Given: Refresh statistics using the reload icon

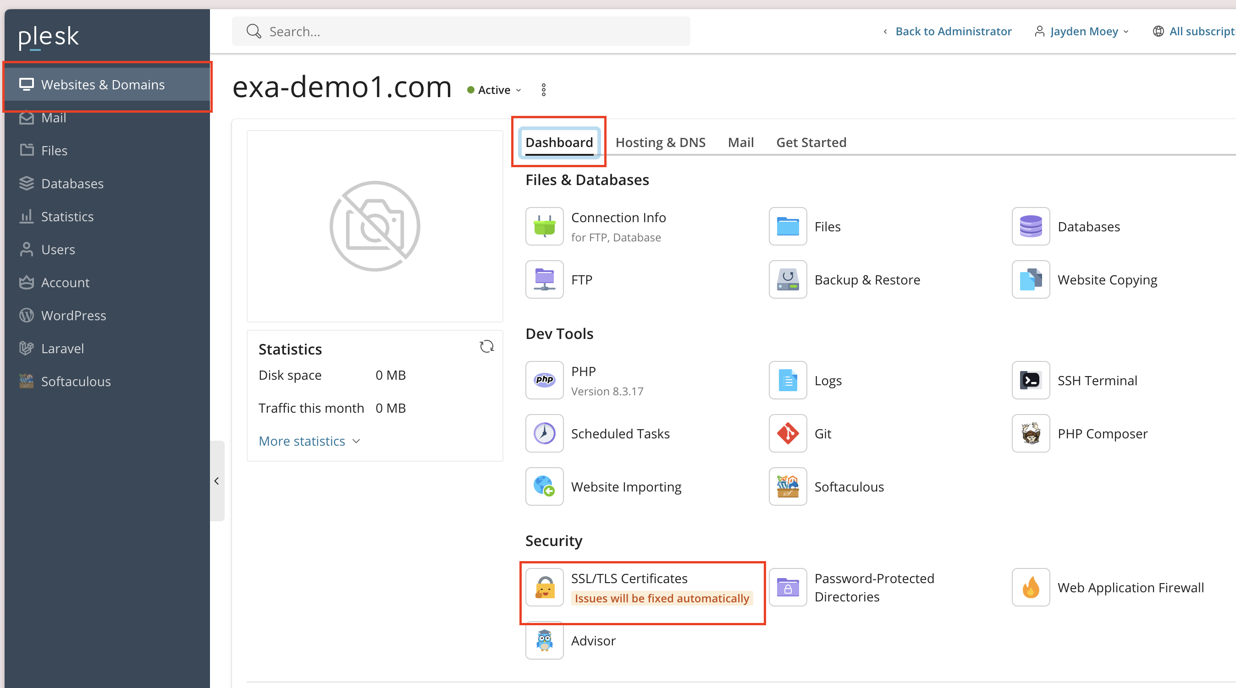Looking at the screenshot, I should (x=486, y=347).
